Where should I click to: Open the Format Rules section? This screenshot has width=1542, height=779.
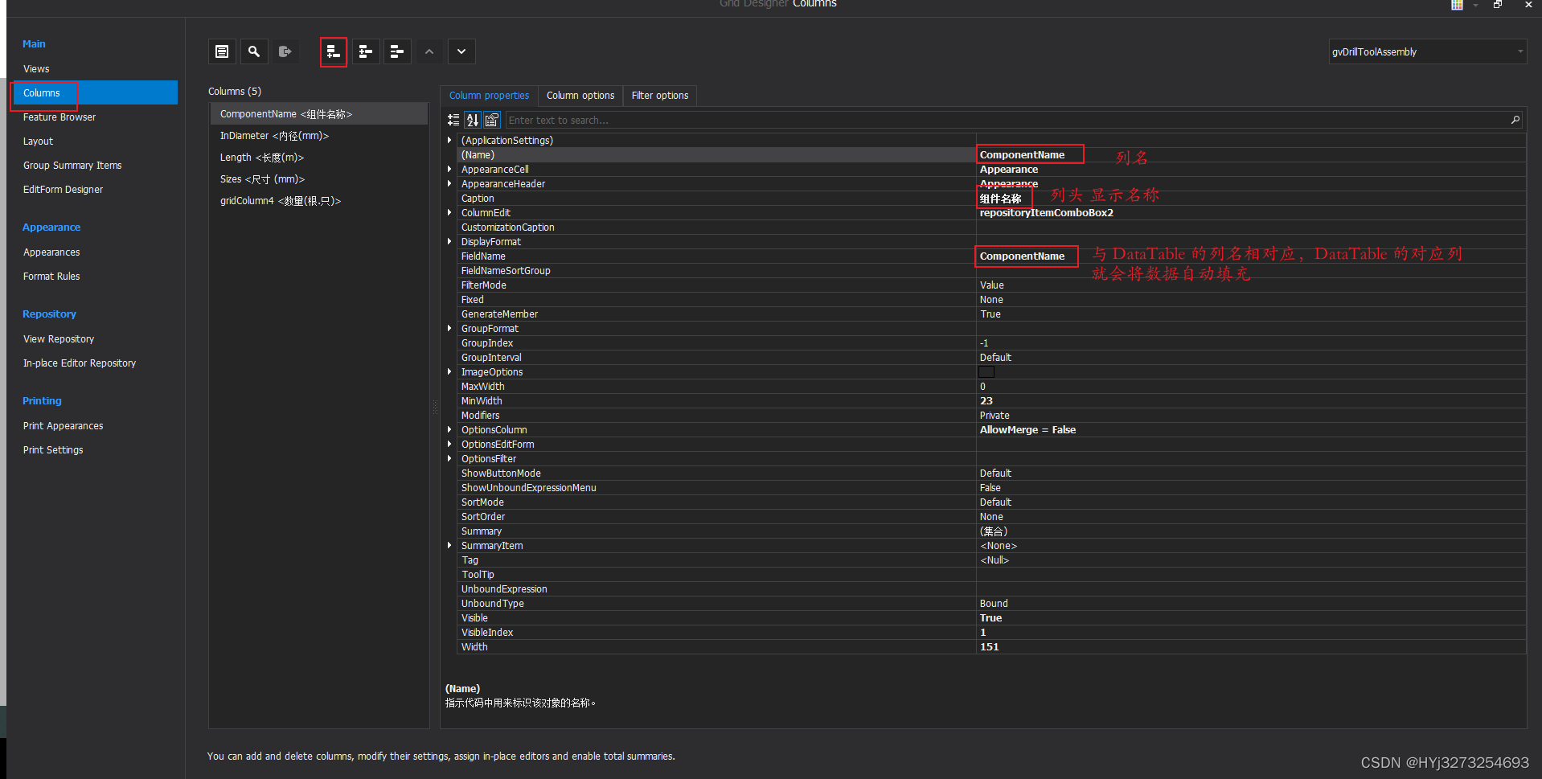point(51,276)
